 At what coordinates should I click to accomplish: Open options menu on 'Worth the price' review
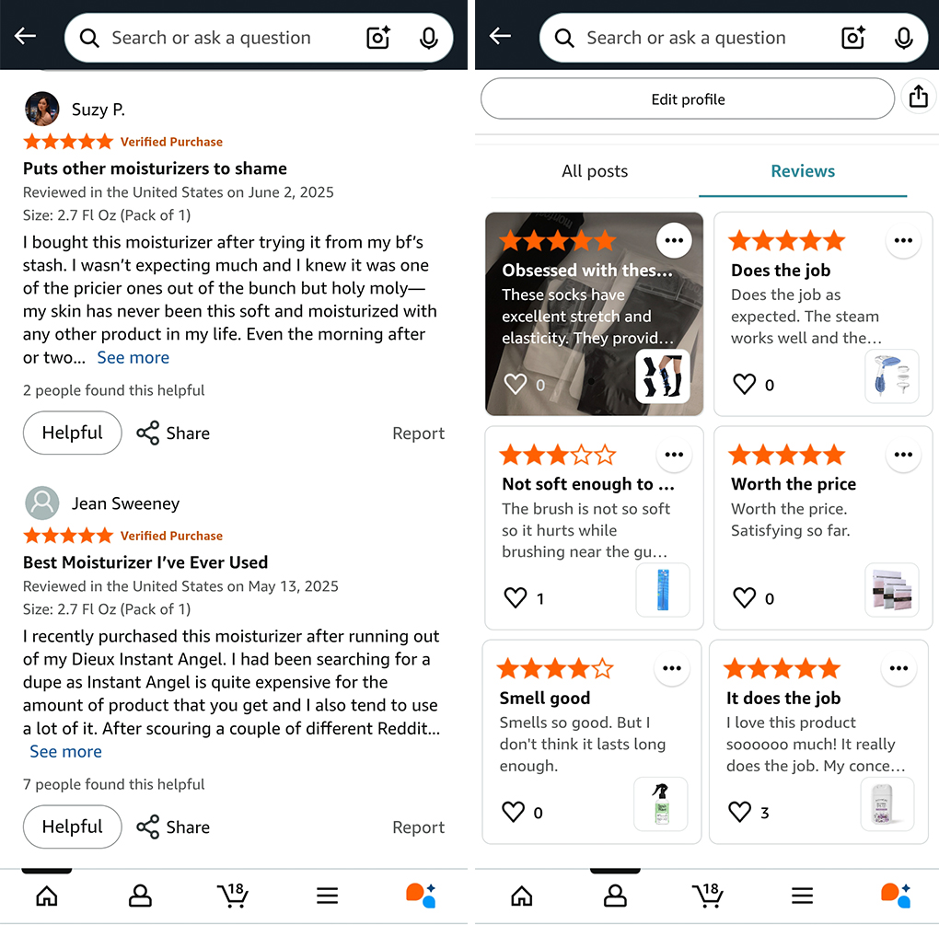coord(903,455)
